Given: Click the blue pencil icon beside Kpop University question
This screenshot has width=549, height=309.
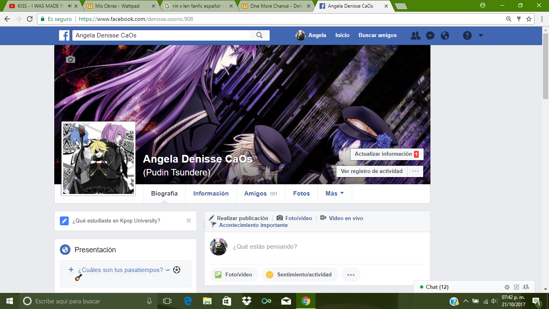Looking at the screenshot, I should (64, 221).
